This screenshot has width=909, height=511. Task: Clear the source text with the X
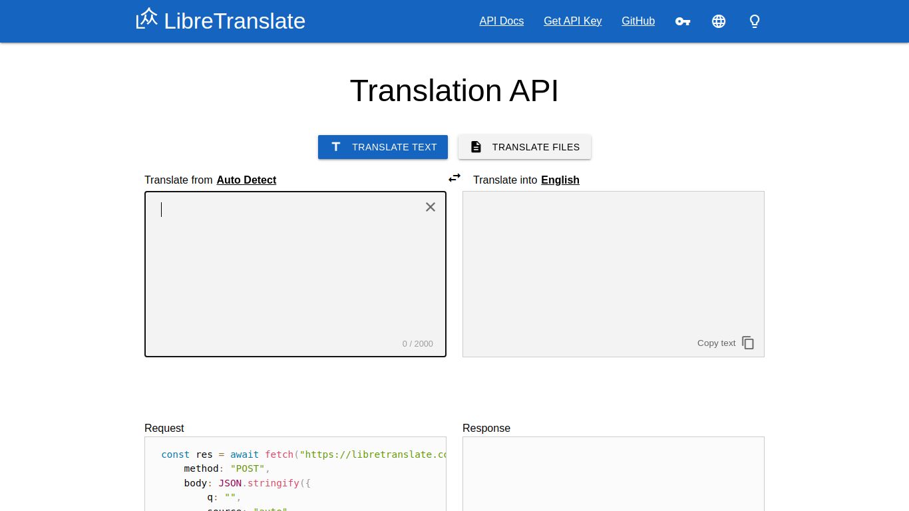(x=430, y=207)
